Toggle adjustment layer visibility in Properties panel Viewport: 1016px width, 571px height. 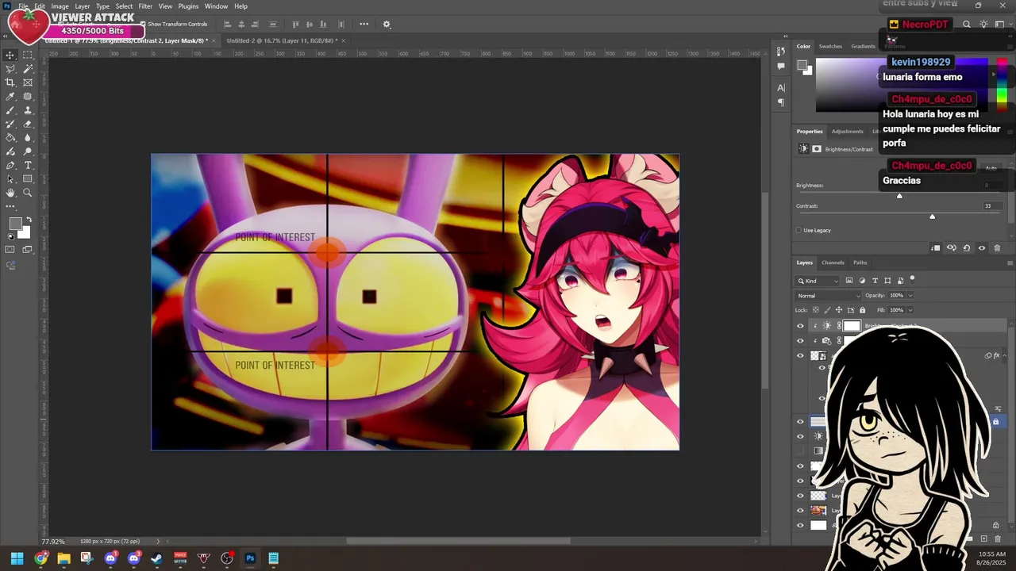[981, 248]
